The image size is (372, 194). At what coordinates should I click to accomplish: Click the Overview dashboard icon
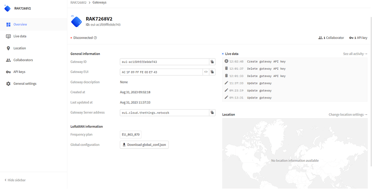coord(8,24)
